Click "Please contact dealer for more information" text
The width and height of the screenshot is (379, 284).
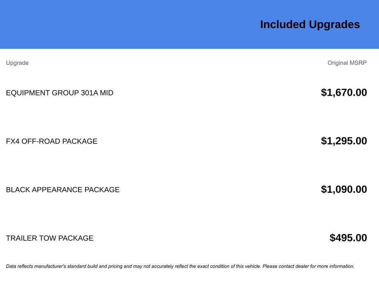point(308,266)
